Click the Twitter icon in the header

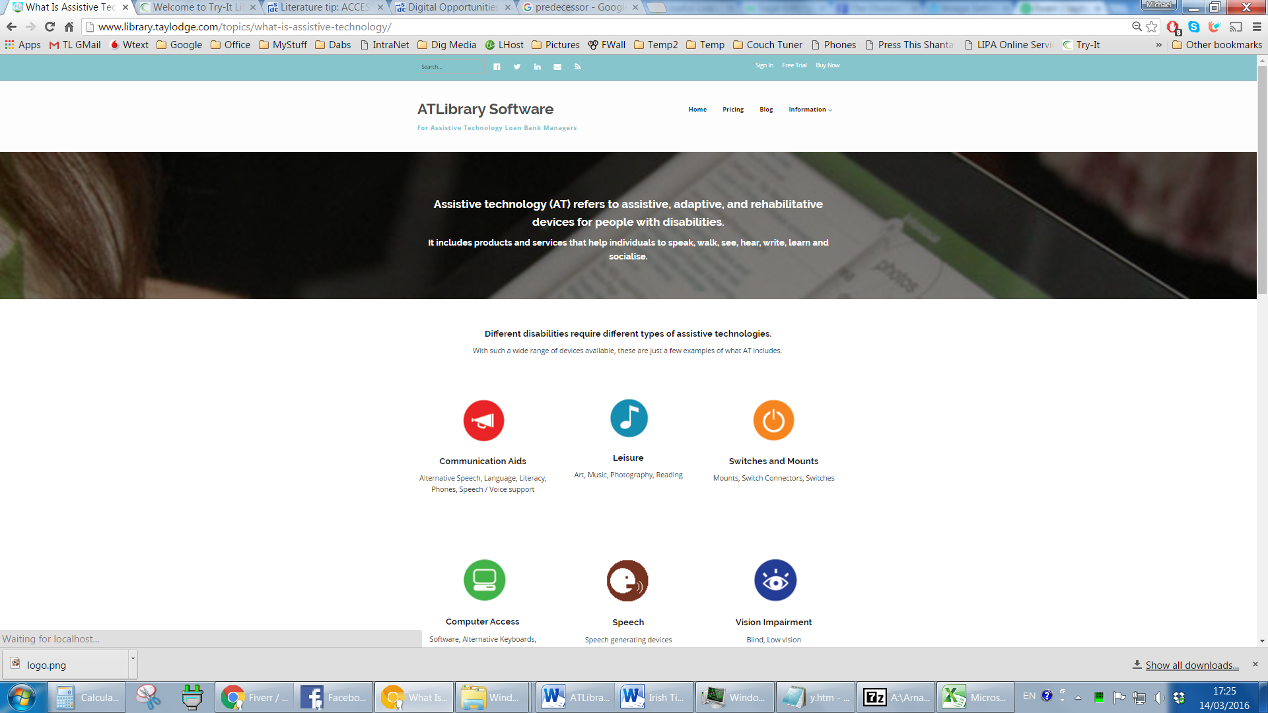point(517,67)
